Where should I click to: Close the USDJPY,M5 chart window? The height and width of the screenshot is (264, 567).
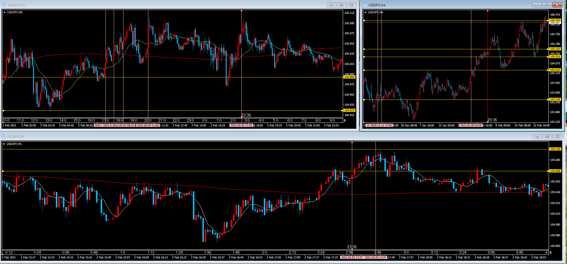pos(351,5)
